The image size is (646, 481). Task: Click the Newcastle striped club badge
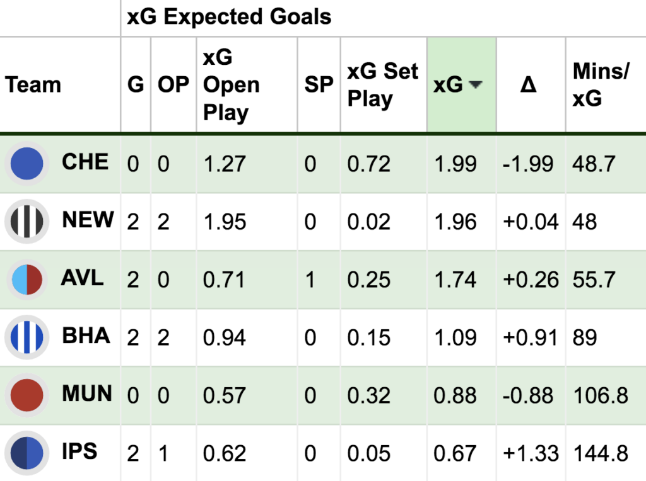click(26, 222)
